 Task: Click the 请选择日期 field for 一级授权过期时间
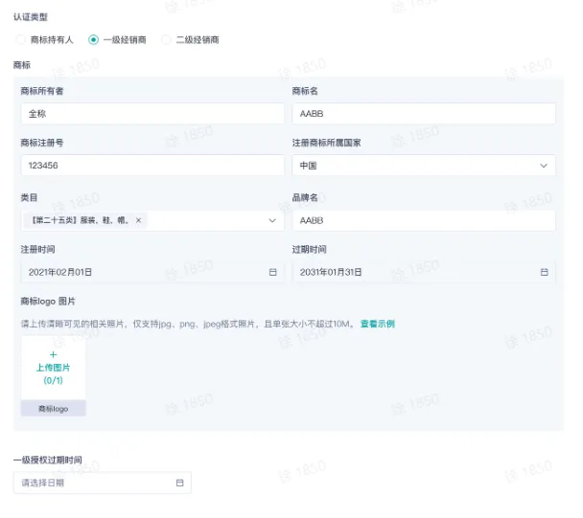103,483
